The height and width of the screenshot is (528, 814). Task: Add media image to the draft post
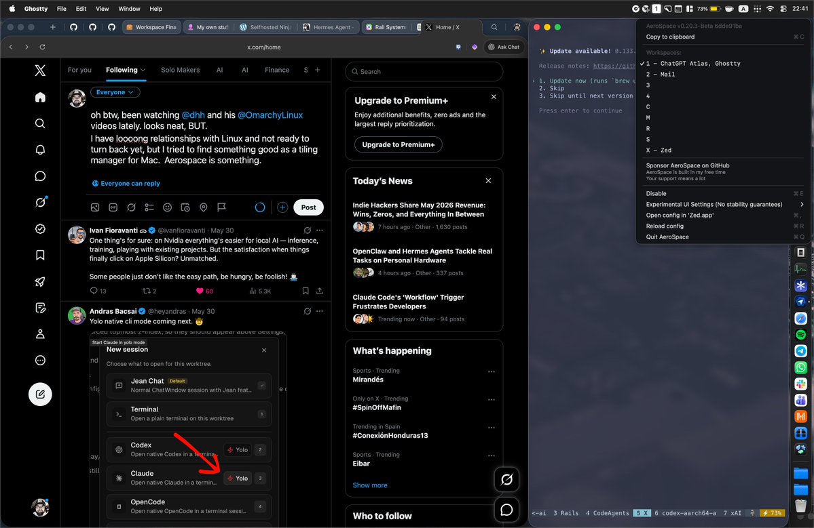[x=95, y=207]
